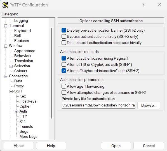
Task: Click the PuTTY icon in the title bar
Action: (5, 5)
